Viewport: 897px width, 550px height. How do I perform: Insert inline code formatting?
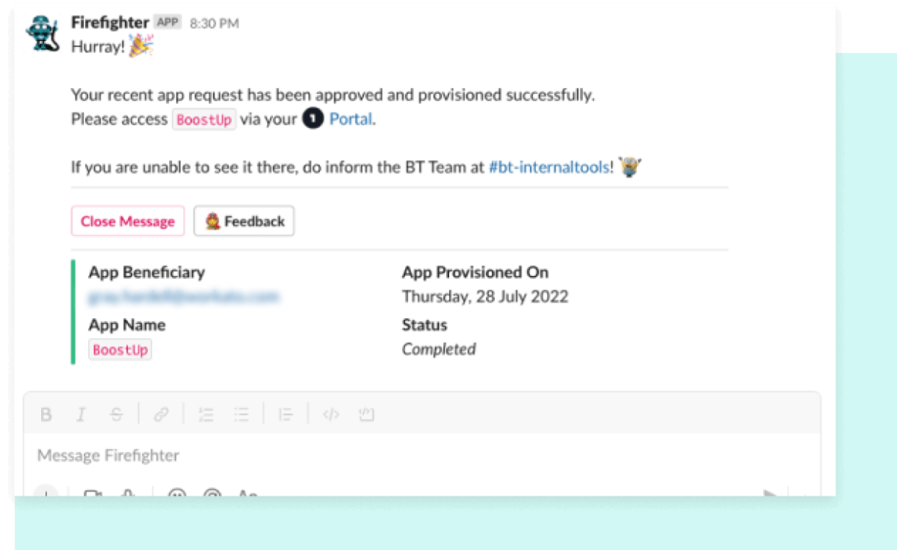331,414
